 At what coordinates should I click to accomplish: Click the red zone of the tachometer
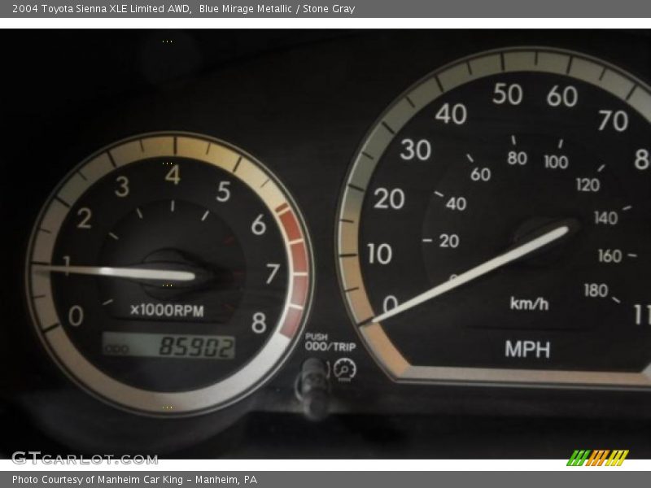295,270
